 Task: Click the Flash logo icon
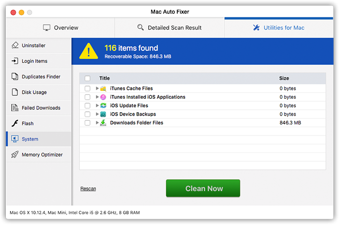pos(15,123)
